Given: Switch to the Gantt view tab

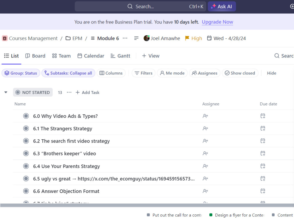Looking at the screenshot, I should coord(120,56).
